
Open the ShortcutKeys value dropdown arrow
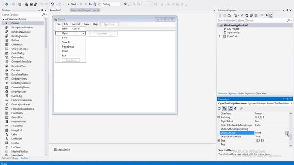[287, 133]
